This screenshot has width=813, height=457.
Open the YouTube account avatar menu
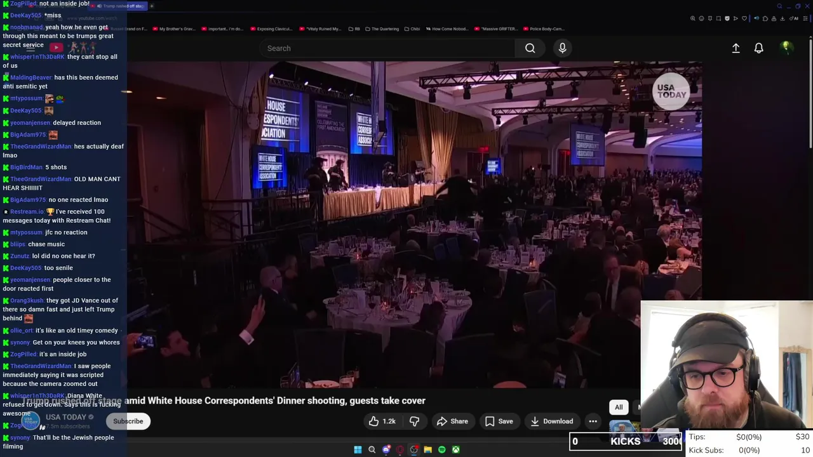(786, 48)
